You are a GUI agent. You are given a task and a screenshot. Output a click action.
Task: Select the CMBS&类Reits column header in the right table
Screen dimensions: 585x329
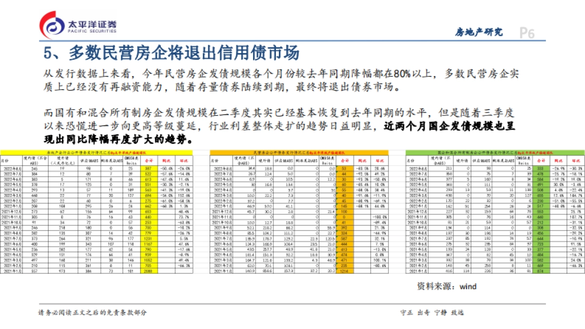coord(524,160)
